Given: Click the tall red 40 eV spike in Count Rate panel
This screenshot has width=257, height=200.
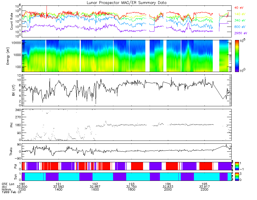Looking at the screenshot, I should click(47, 11).
